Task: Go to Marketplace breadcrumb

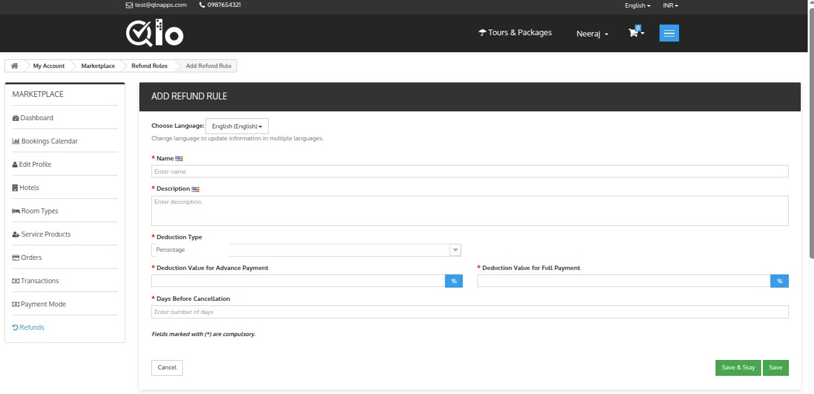Action: point(98,66)
